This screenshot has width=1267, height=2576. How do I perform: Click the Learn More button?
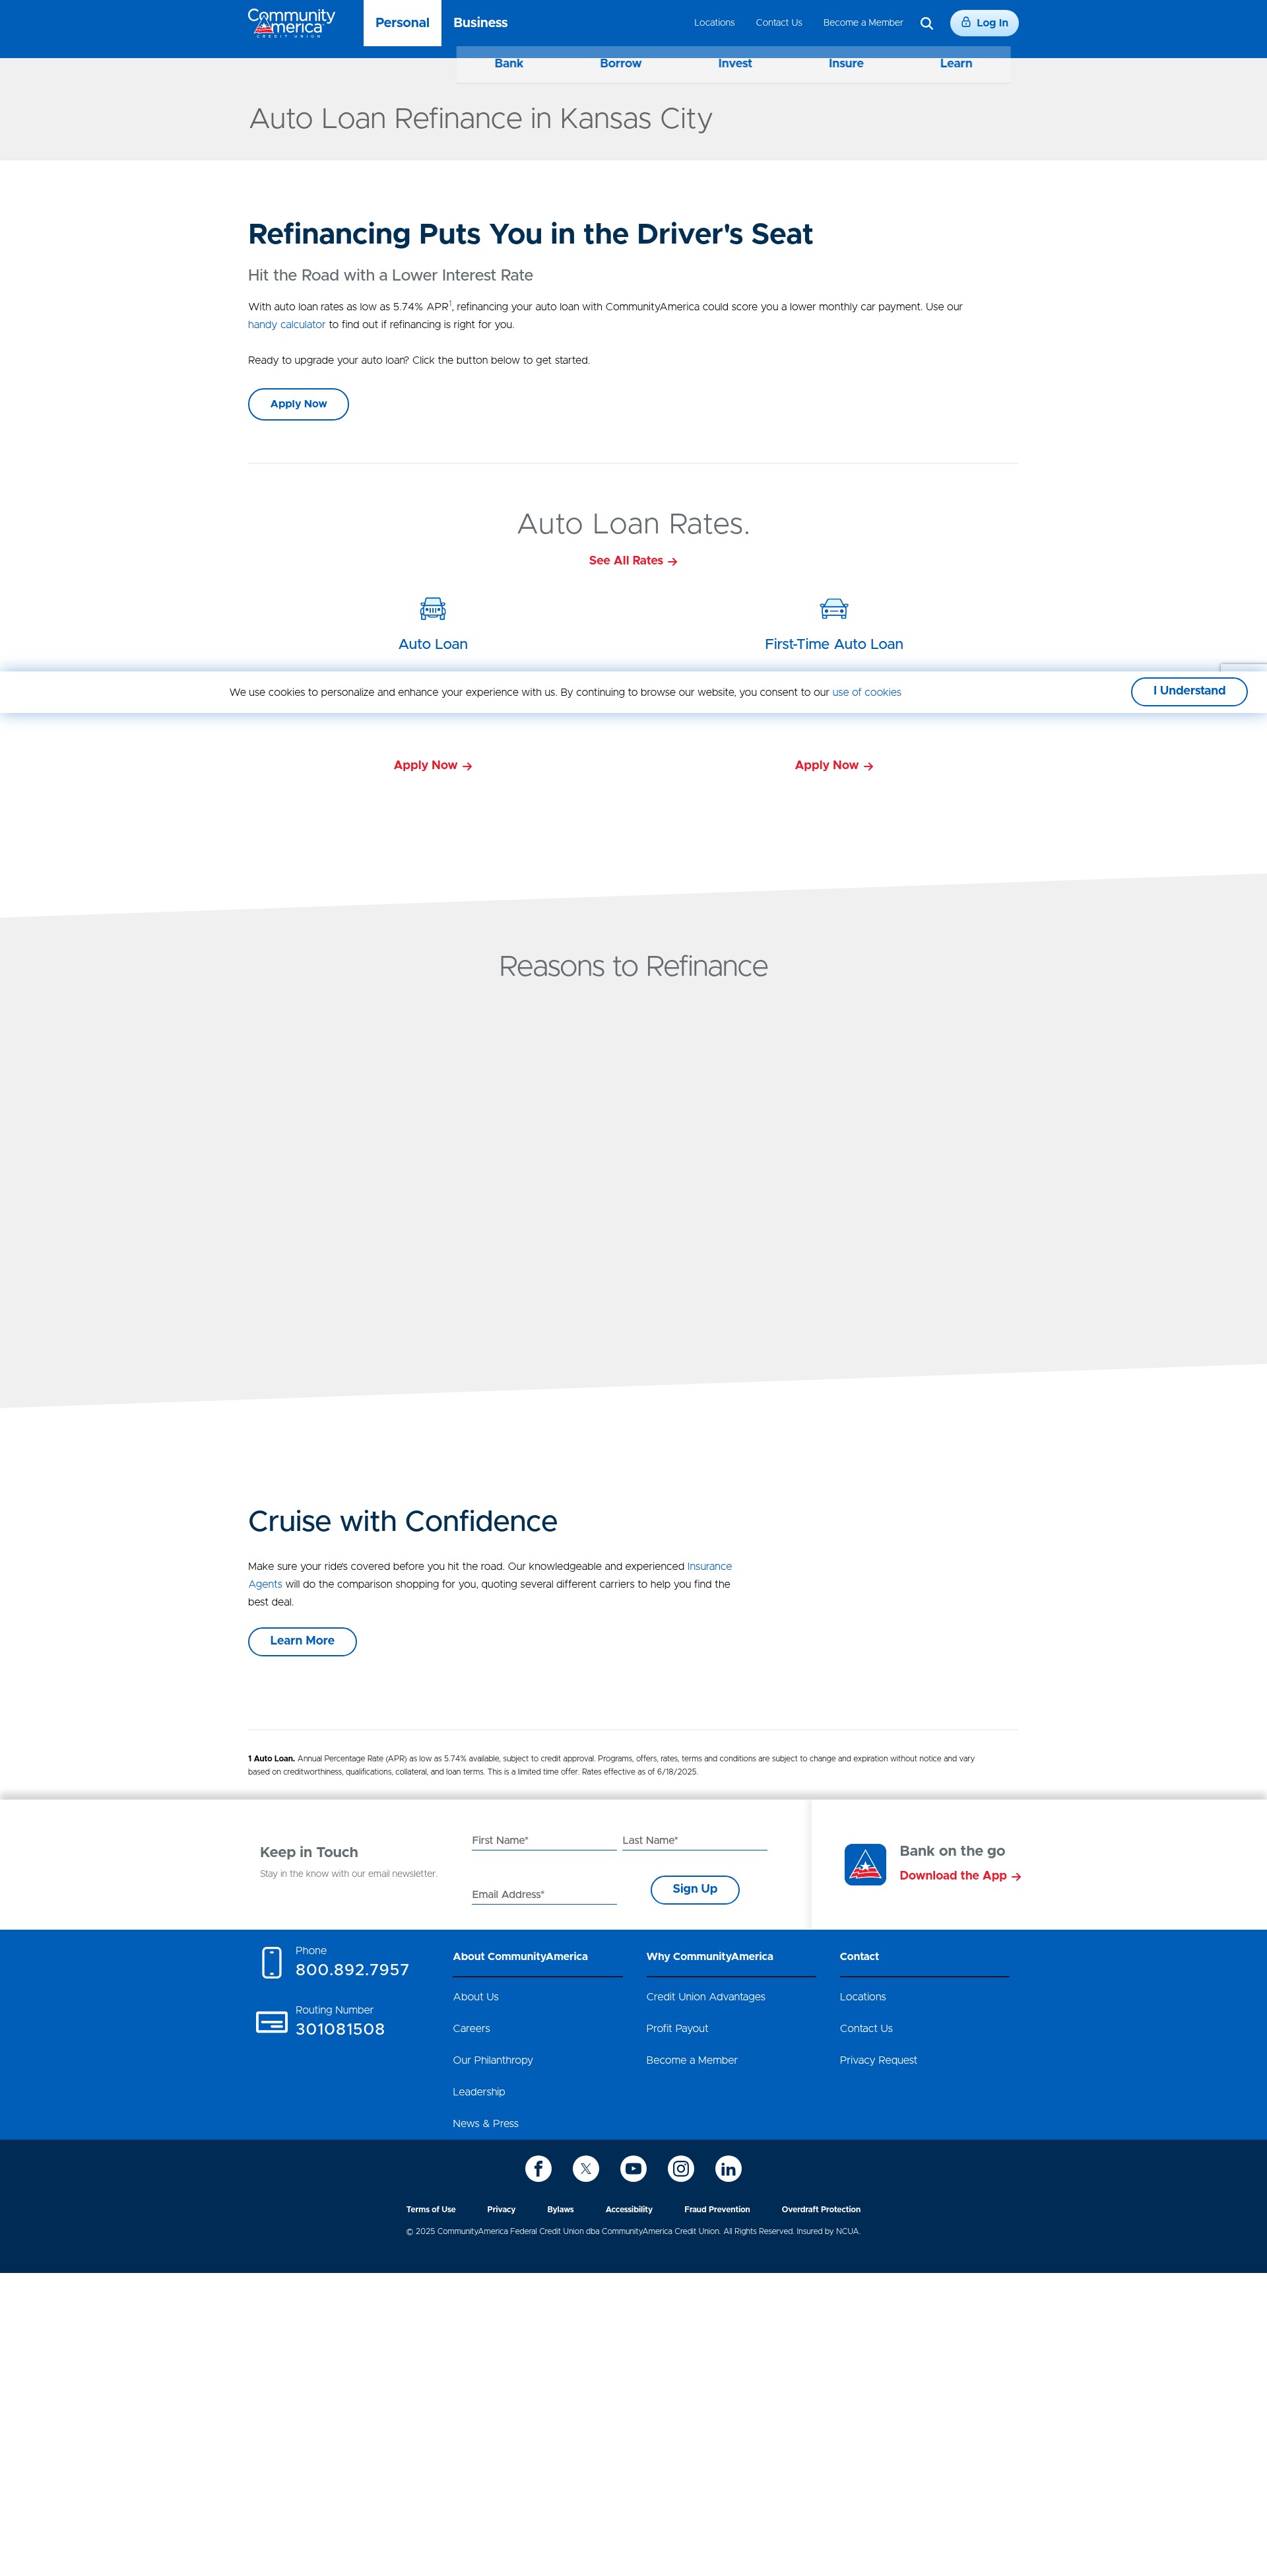[x=302, y=1641]
